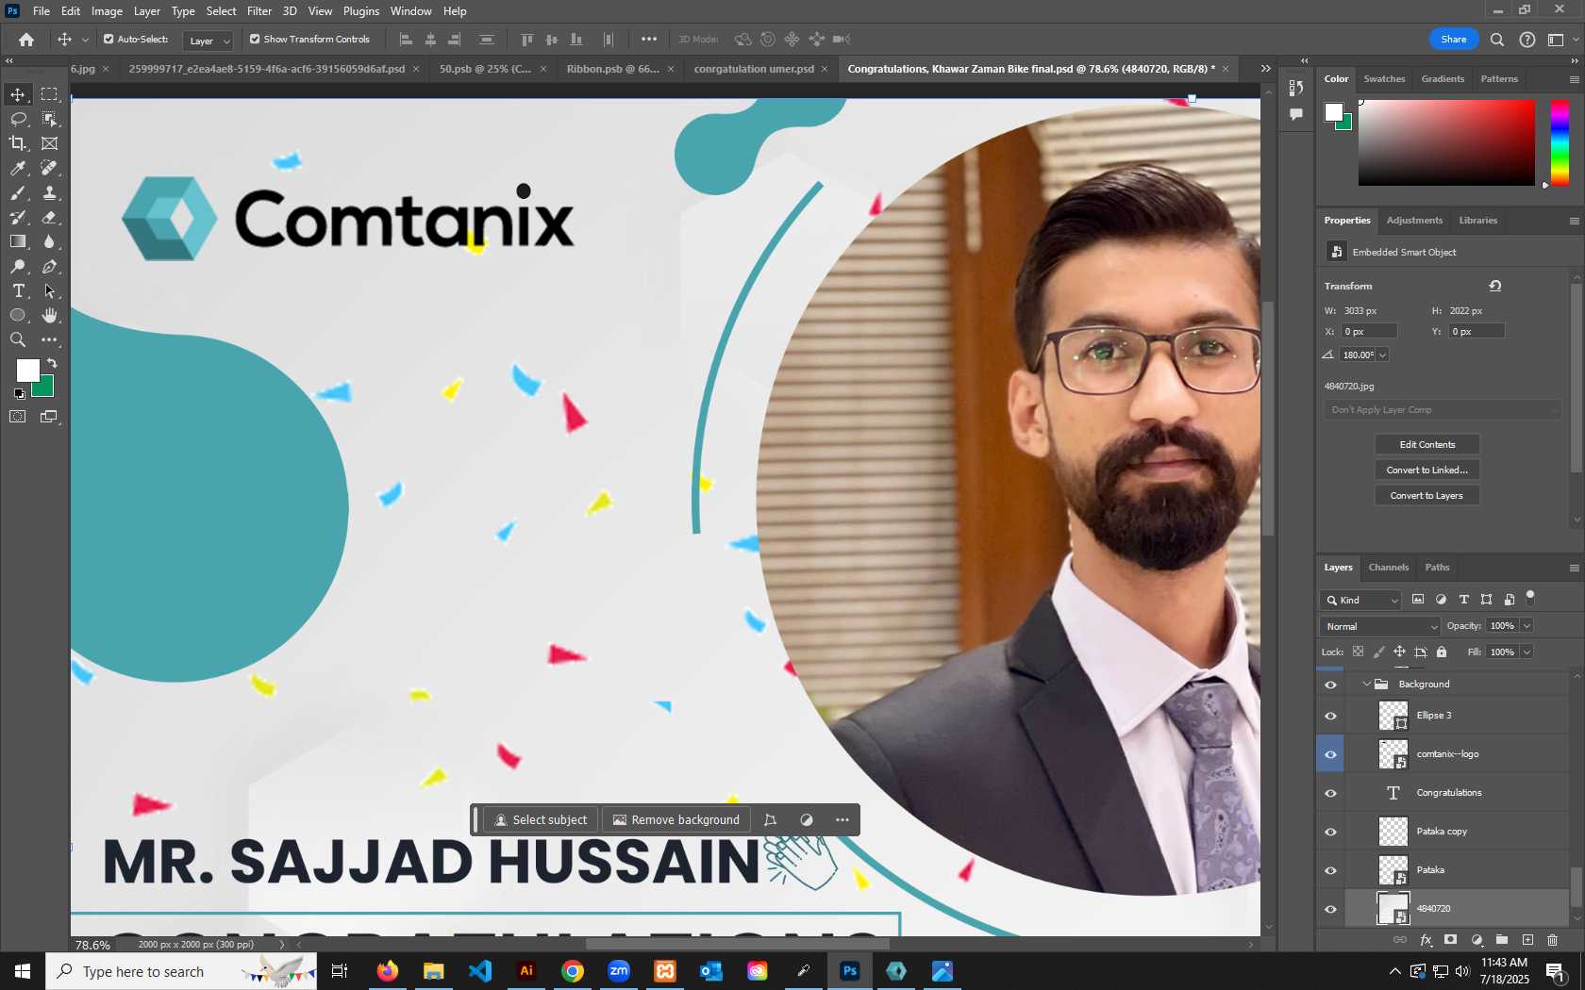Switch to the Ribbon.psb document tab
The image size is (1585, 990).
[x=613, y=69]
